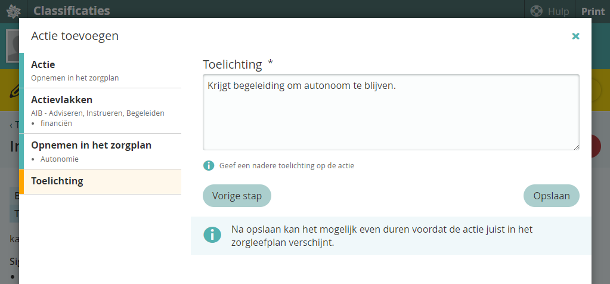Click the yellow circle icon at right edge
This screenshot has width=610, height=284.
tap(597, 91)
